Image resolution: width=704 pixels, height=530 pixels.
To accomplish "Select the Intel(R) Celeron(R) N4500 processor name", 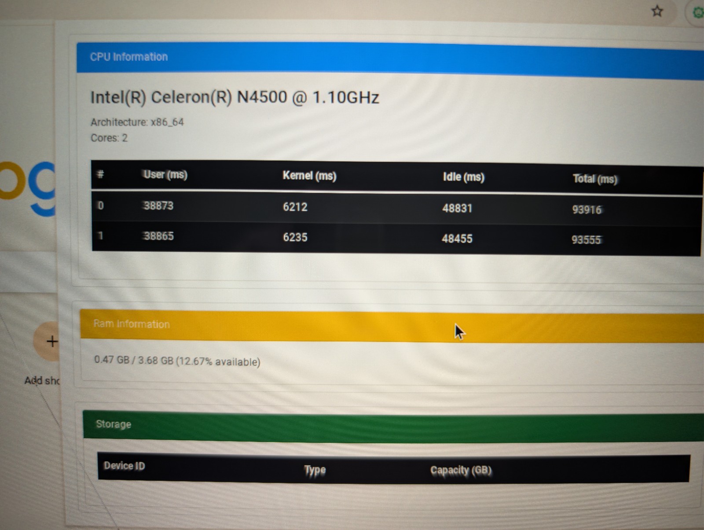I will click(235, 97).
